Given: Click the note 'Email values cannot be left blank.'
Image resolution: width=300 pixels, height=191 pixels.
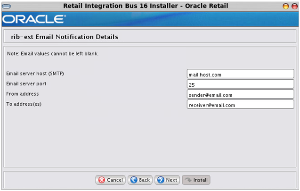Looking at the screenshot, I should click(53, 54).
